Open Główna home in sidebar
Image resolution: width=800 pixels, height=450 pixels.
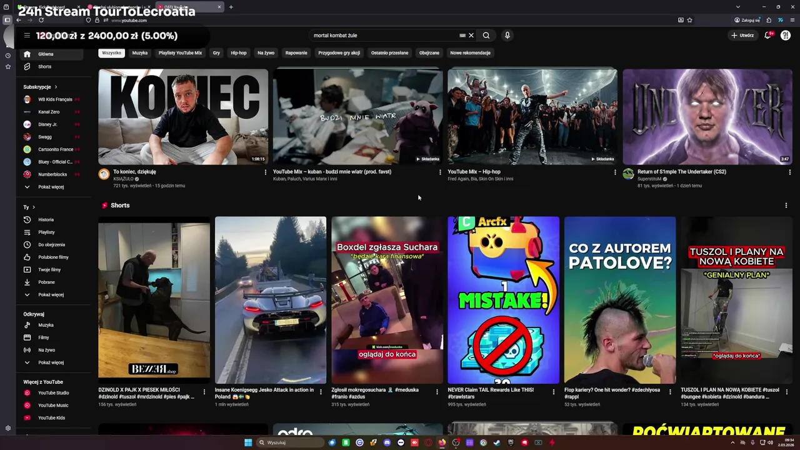click(x=50, y=54)
